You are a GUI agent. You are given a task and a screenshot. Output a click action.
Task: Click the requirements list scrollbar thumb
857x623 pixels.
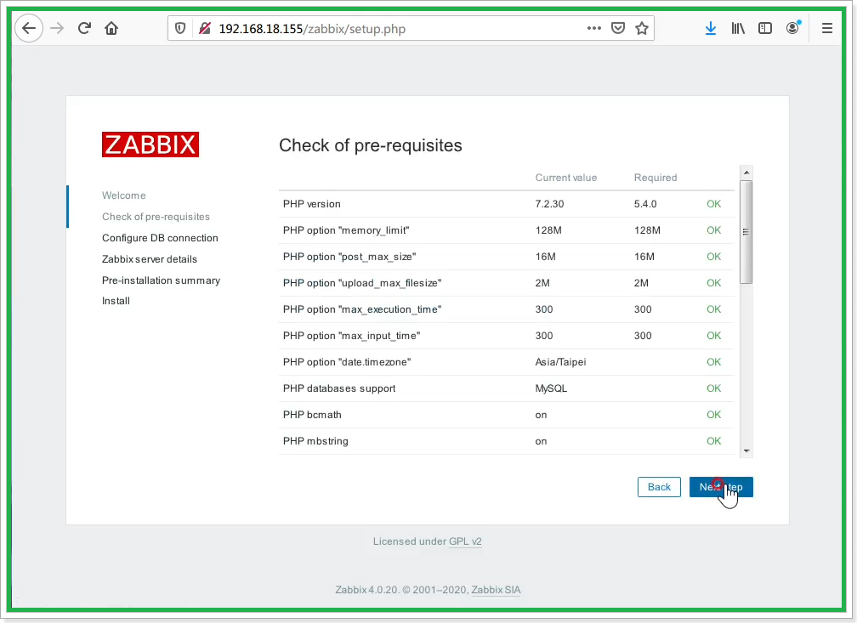click(x=746, y=232)
